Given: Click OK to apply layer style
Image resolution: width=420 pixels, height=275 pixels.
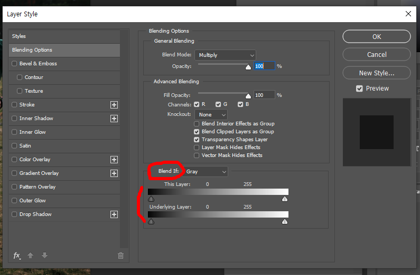Looking at the screenshot, I should click(x=377, y=36).
